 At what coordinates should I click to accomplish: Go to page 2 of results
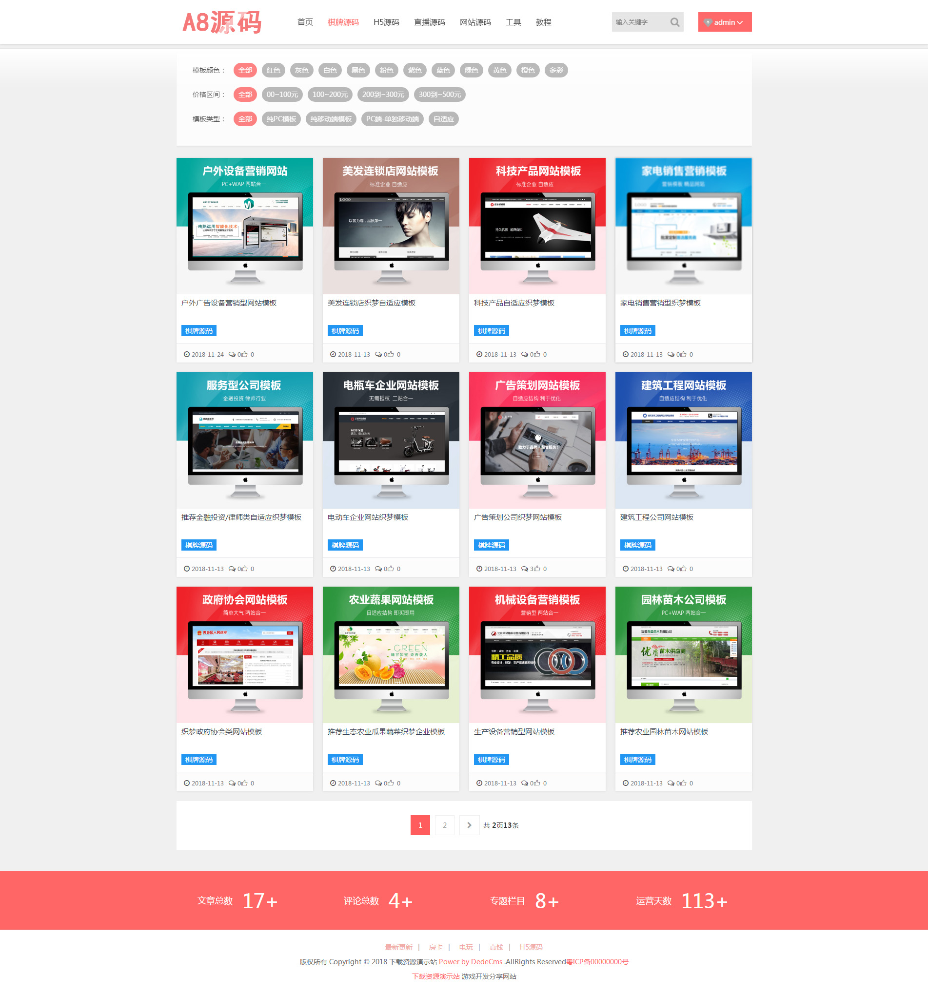(x=445, y=825)
